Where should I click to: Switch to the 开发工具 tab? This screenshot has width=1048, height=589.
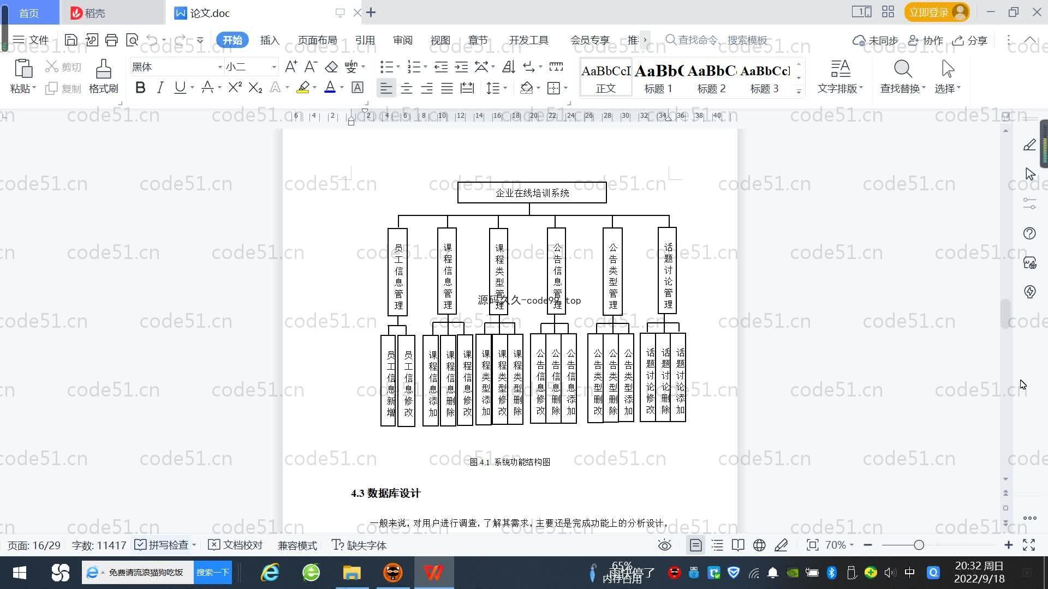tap(528, 40)
